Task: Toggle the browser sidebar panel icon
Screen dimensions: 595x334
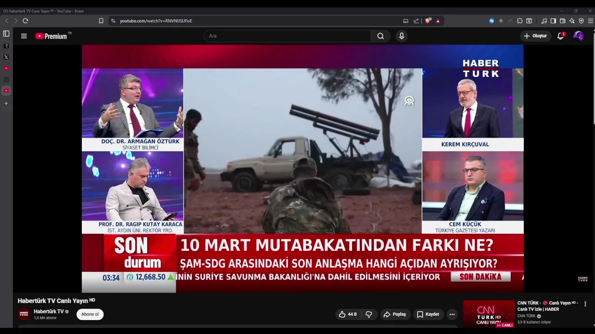Action: [x=553, y=21]
